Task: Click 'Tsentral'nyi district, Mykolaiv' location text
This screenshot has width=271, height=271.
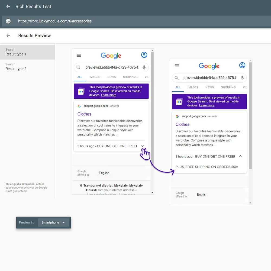Action: click(113, 186)
